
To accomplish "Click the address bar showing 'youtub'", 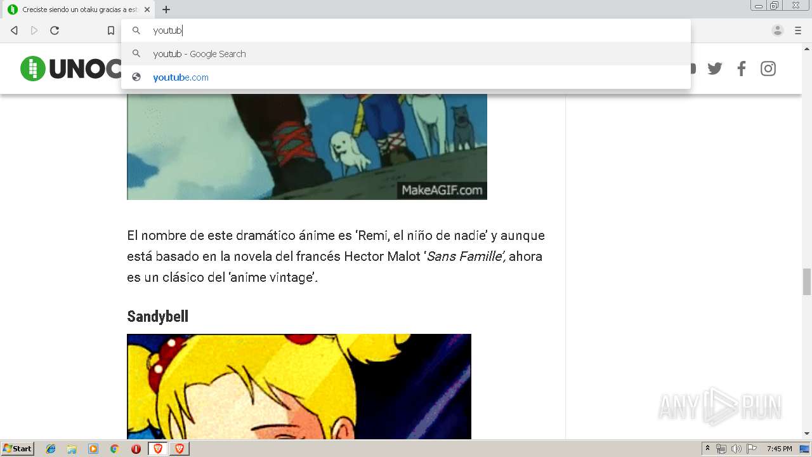I will (x=406, y=30).
